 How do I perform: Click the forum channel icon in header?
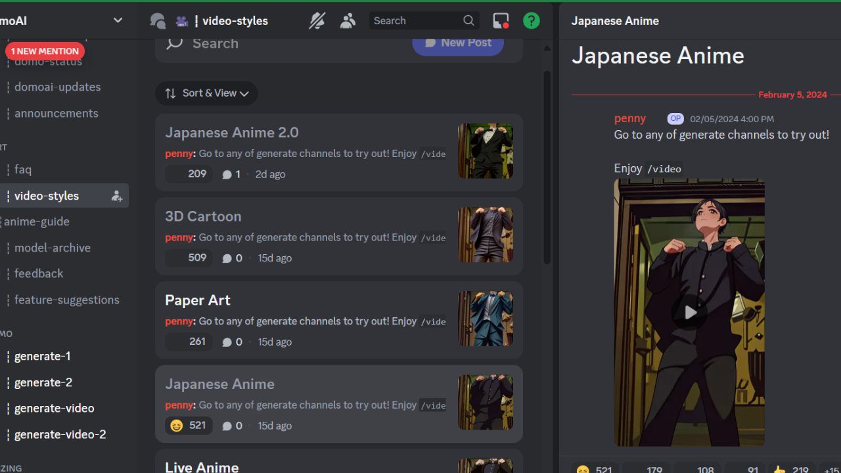coord(158,21)
